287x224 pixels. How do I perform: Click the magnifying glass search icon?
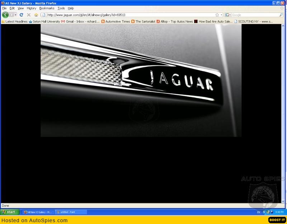[x=281, y=15]
